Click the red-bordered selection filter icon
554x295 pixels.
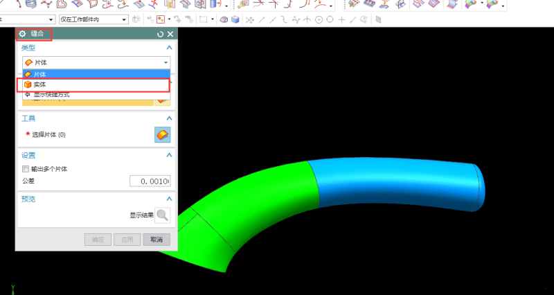coord(161,19)
